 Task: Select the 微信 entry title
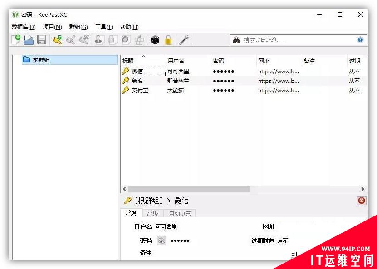tap(137, 71)
